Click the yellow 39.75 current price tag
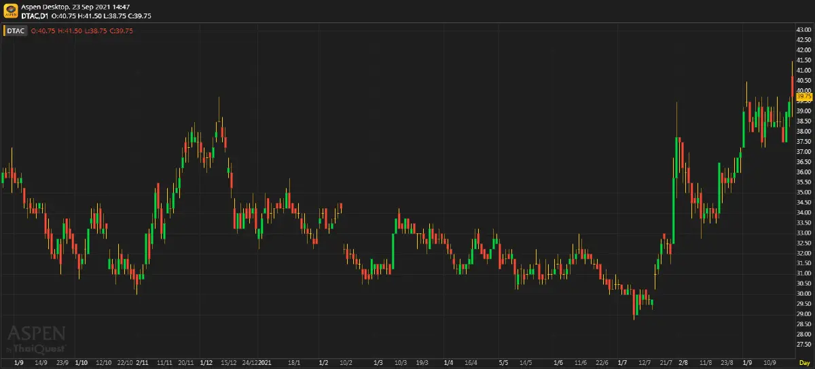 (803, 96)
